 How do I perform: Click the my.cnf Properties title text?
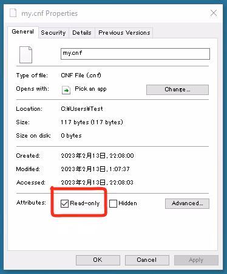pyautogui.click(x=50, y=13)
